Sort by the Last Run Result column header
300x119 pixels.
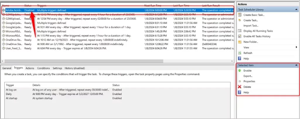pos(211,6)
